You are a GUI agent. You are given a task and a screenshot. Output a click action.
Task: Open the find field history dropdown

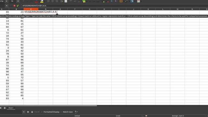[24, 112]
